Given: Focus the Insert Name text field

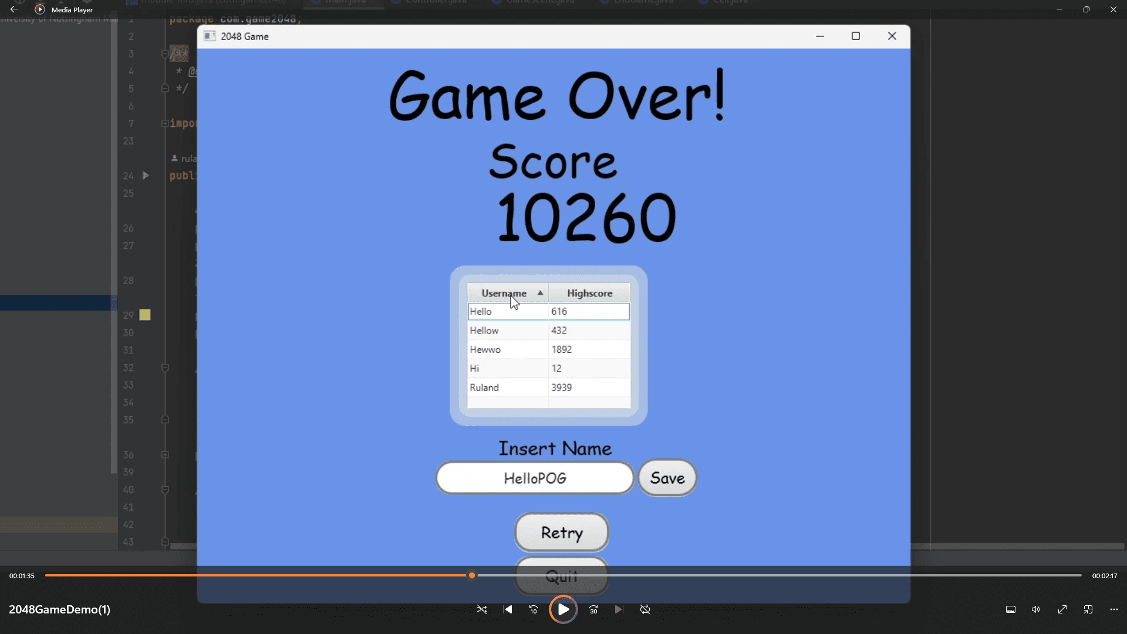Looking at the screenshot, I should 535,478.
